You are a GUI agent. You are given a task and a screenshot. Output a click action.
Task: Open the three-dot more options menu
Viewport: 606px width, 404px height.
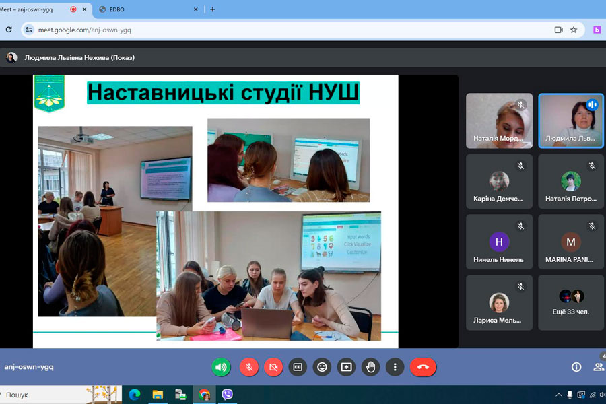[395, 367]
